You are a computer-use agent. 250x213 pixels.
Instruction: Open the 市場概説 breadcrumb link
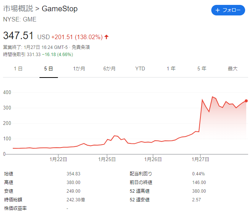point(18,9)
